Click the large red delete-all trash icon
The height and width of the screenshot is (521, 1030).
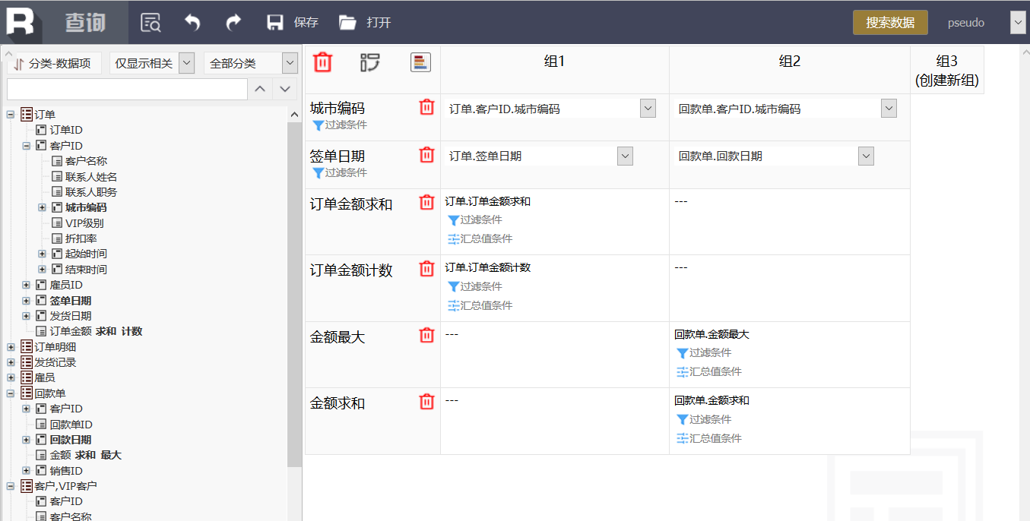point(323,62)
